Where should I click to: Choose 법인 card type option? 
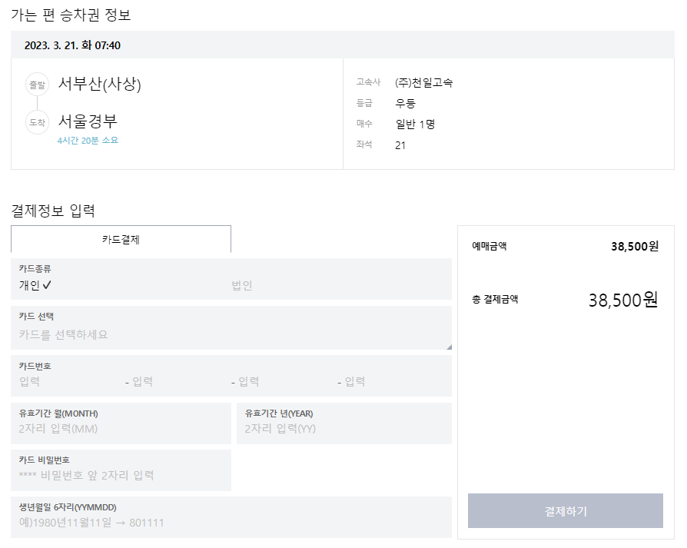coord(242,286)
